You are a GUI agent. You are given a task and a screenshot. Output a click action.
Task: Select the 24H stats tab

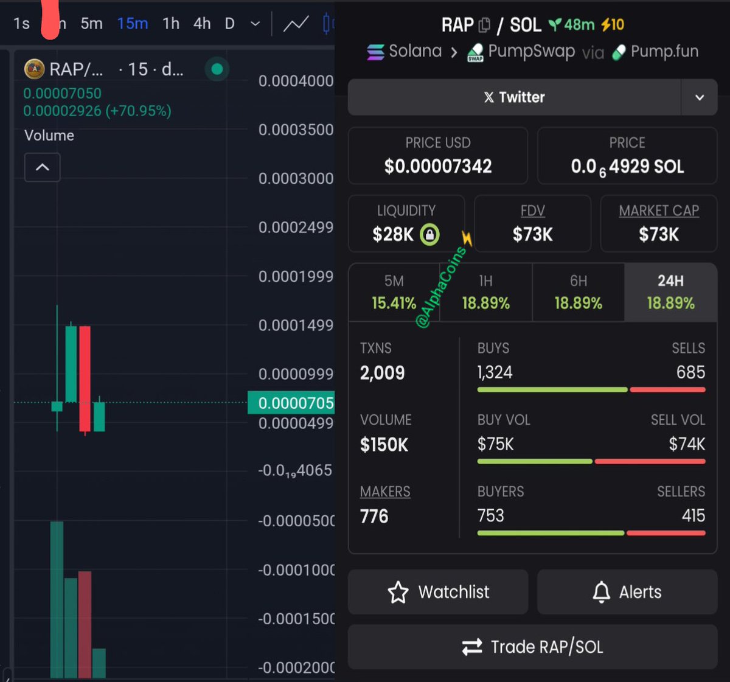click(670, 293)
